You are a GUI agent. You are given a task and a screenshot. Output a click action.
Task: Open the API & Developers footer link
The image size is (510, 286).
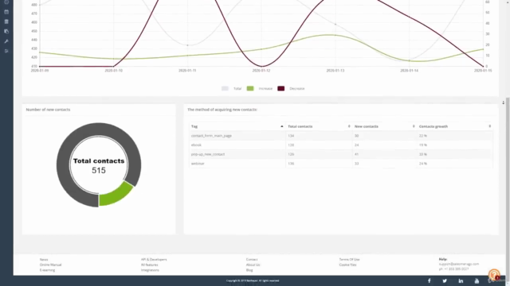pyautogui.click(x=154, y=260)
